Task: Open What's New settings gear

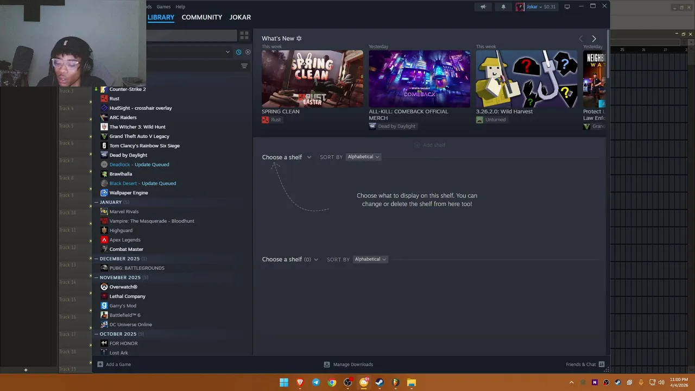Action: 299,39
